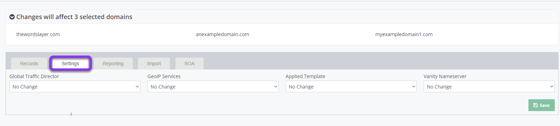Screen dimensions: 560x126
Task: Select the Import tab
Action: pyautogui.click(x=154, y=64)
